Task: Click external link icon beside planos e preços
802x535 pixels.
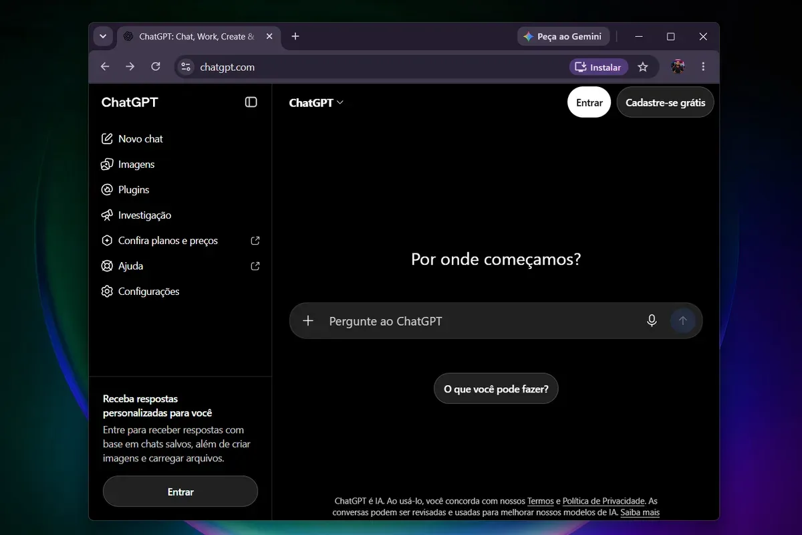Action: [x=255, y=241]
